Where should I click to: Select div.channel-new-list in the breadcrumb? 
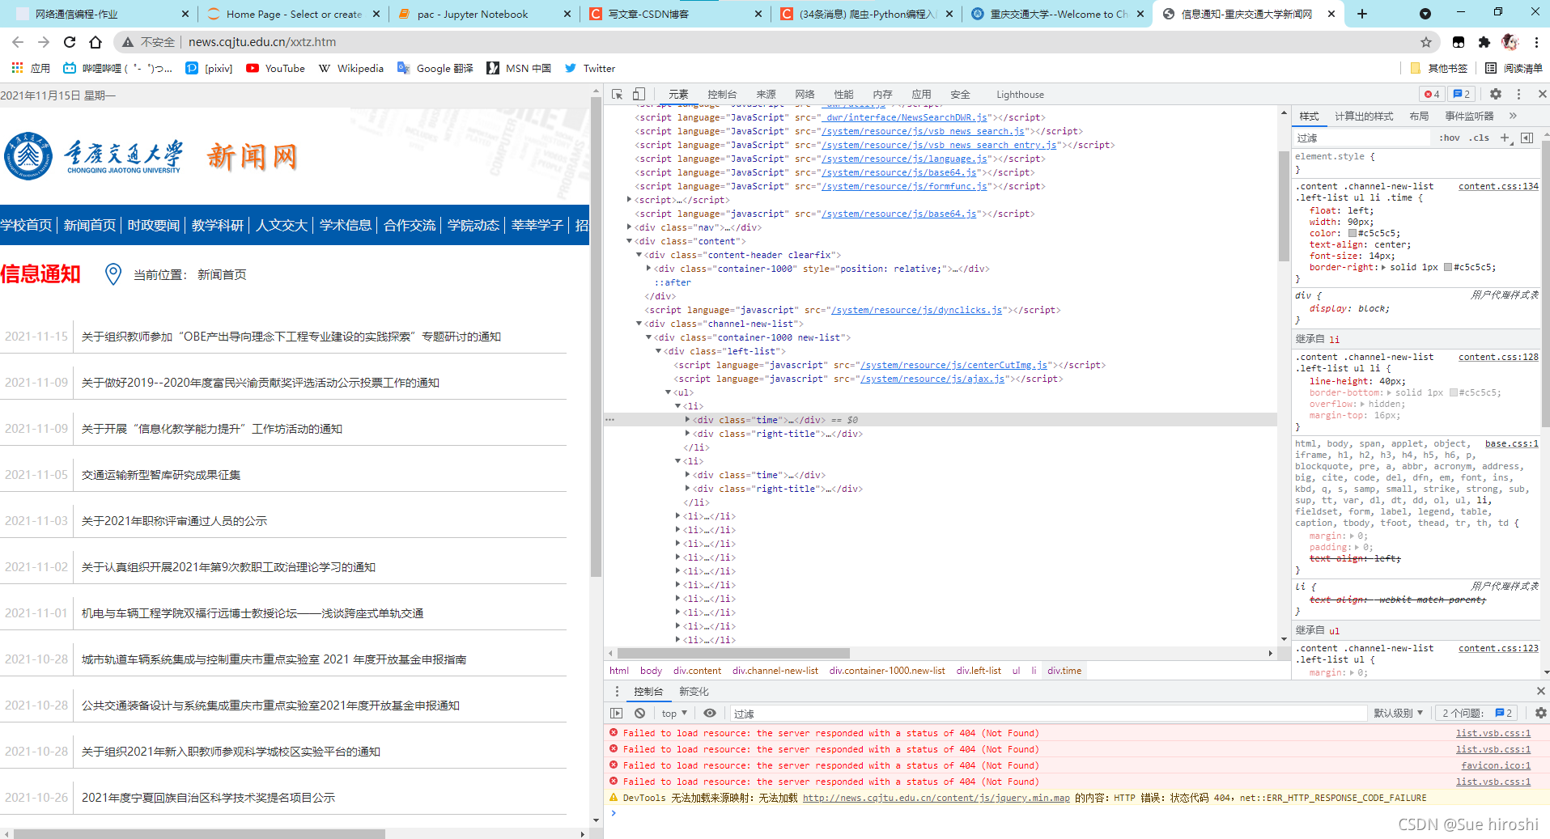[x=775, y=670]
